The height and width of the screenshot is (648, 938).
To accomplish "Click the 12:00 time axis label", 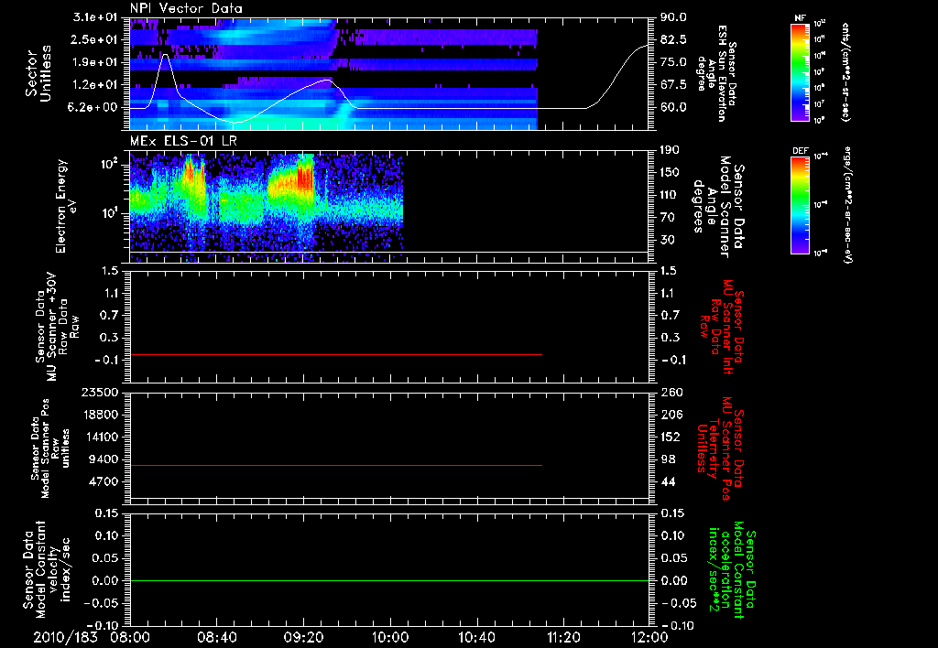I will coord(649,637).
